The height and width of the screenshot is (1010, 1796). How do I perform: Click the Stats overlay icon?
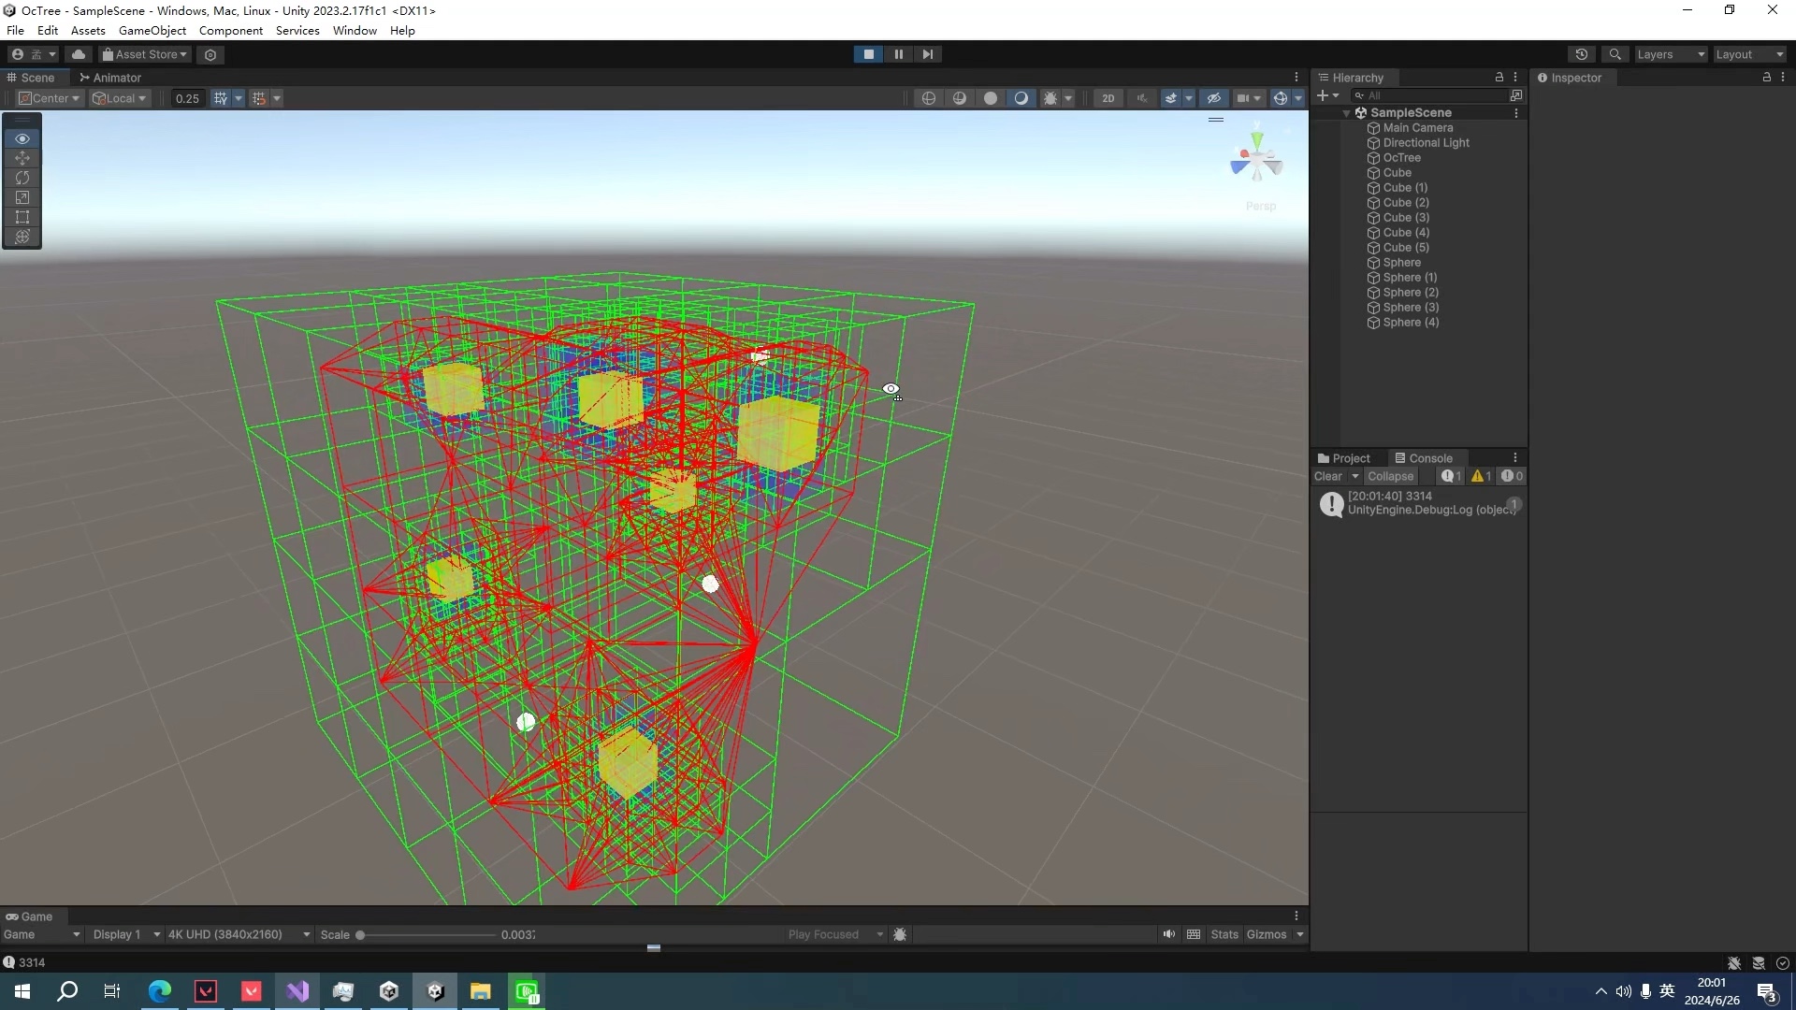[x=1223, y=933]
